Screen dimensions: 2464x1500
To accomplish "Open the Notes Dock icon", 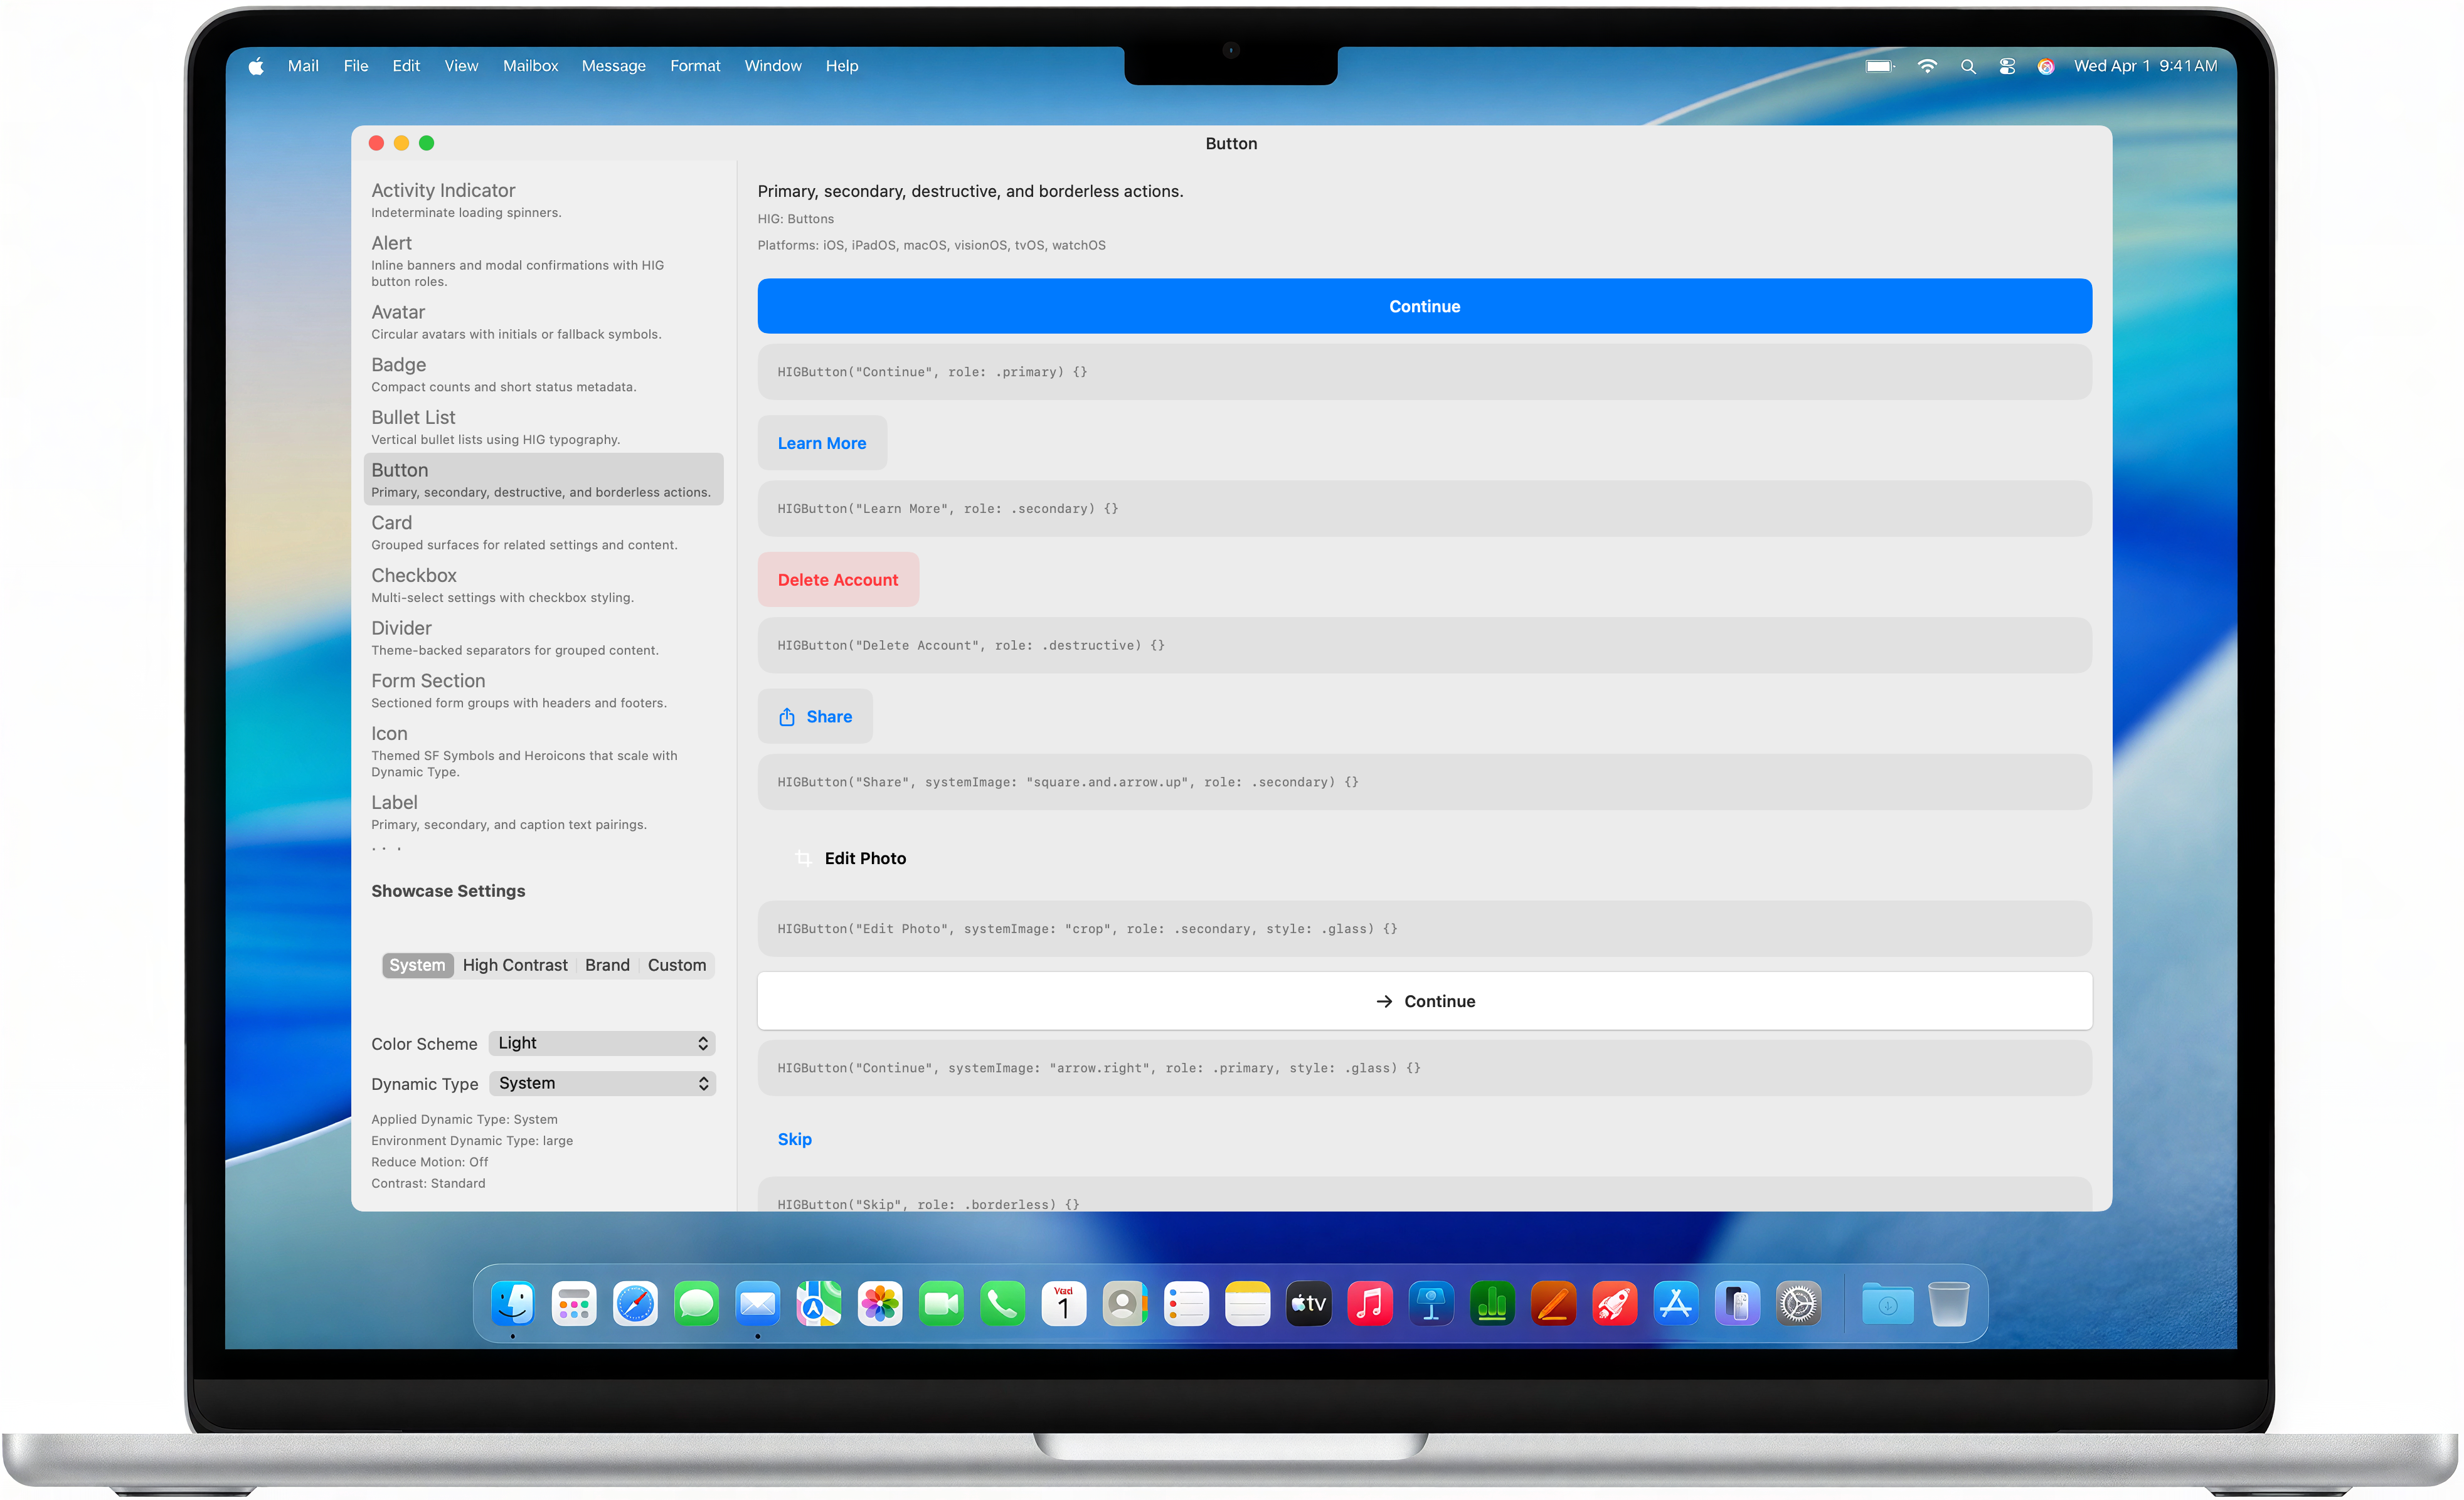I will [1247, 1303].
